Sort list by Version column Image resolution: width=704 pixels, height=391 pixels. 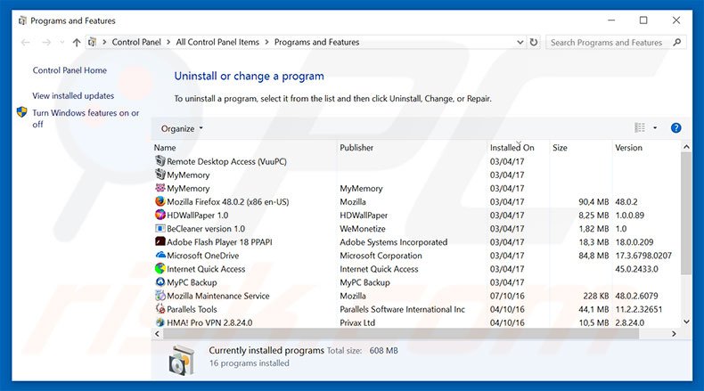pos(628,147)
